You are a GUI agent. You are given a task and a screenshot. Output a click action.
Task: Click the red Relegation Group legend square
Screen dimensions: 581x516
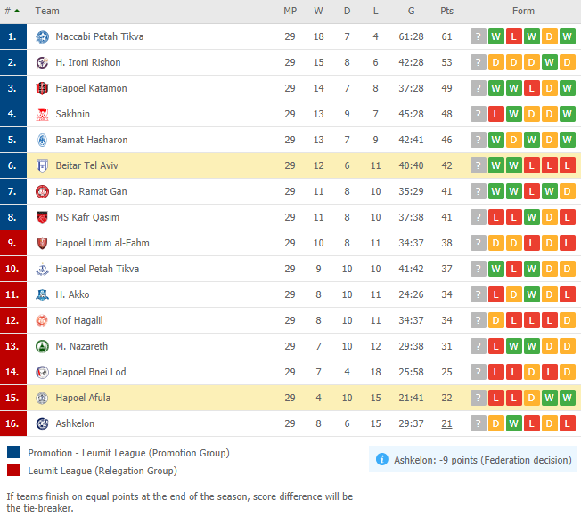pos(13,470)
